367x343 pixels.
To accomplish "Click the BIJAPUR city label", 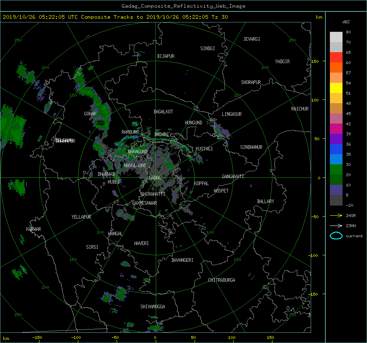I will point(166,56).
